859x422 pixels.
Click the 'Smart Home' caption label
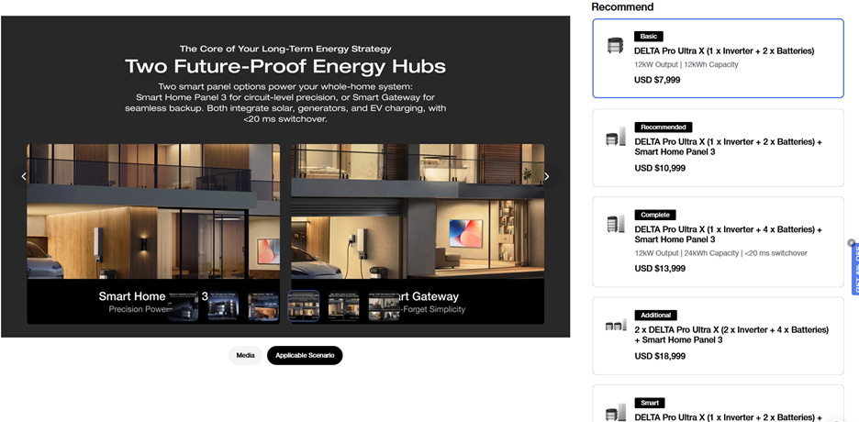click(132, 296)
